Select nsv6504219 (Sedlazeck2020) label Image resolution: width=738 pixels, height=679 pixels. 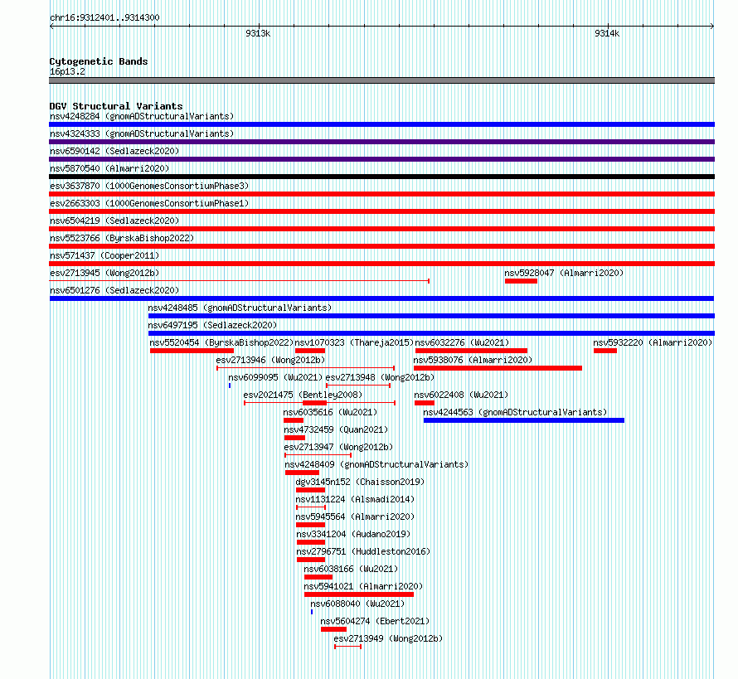114,221
